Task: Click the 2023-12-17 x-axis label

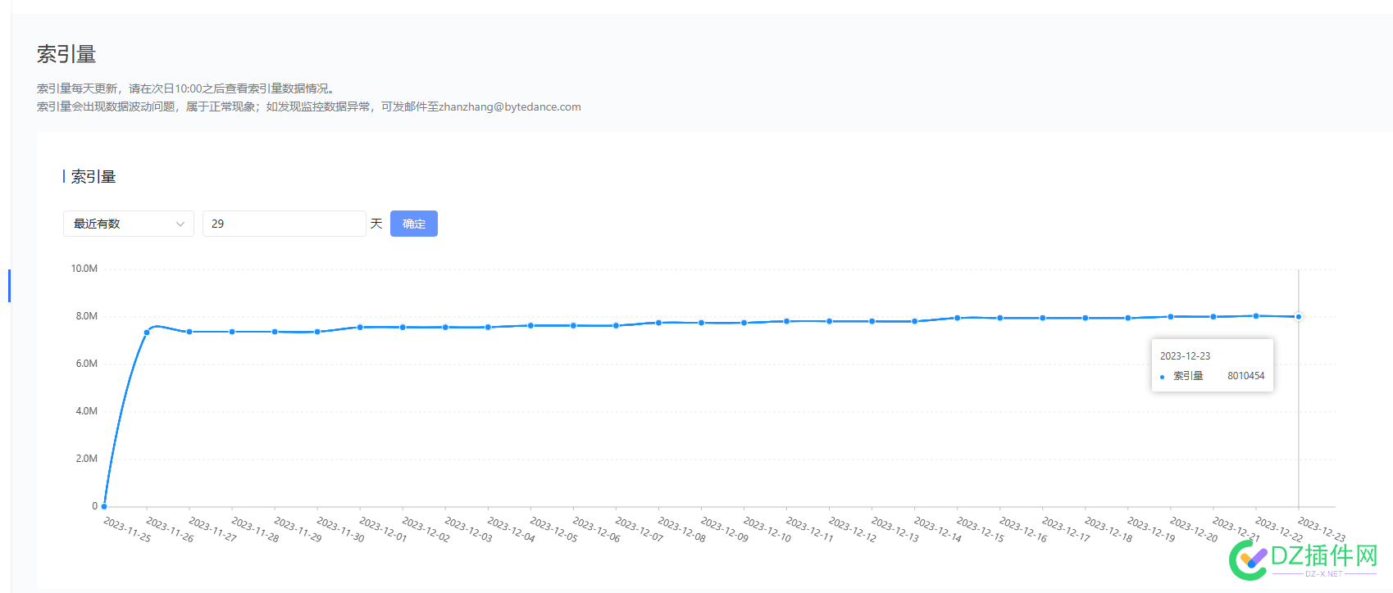Action: [x=1065, y=529]
